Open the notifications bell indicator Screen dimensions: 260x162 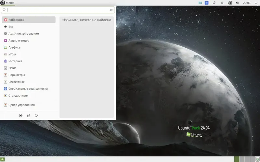(222, 3)
